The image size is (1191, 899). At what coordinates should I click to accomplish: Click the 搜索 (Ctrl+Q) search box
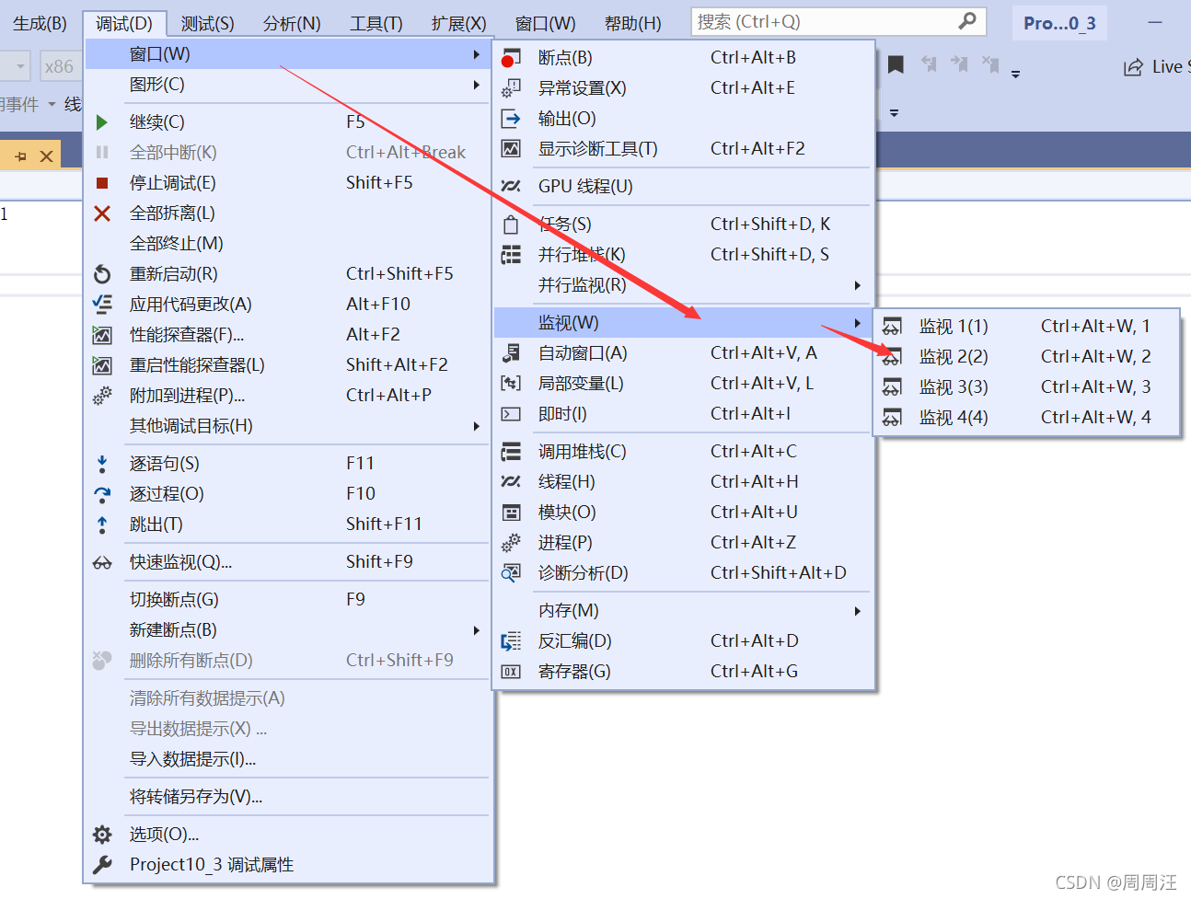[x=838, y=21]
